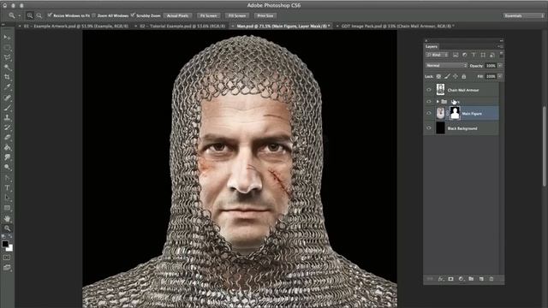Select the Pen tool

point(8,178)
